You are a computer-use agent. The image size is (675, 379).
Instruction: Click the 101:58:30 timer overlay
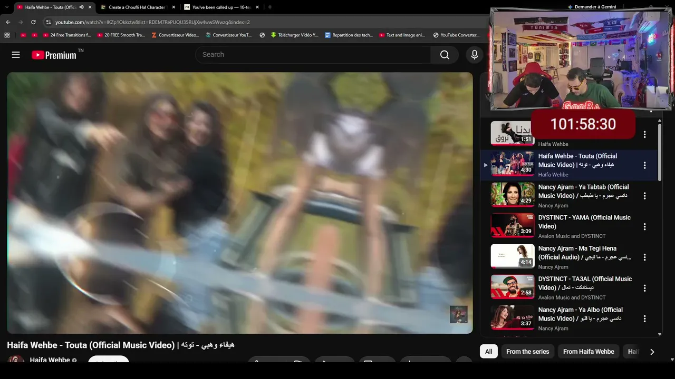583,124
